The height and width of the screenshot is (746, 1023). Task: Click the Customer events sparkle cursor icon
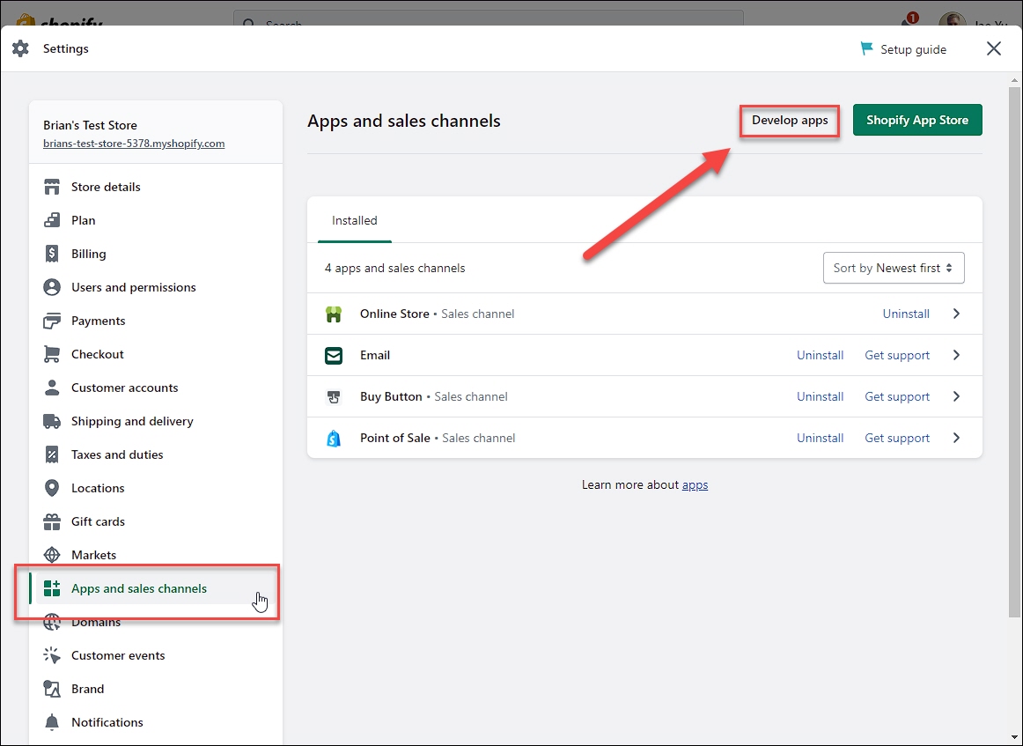point(52,655)
